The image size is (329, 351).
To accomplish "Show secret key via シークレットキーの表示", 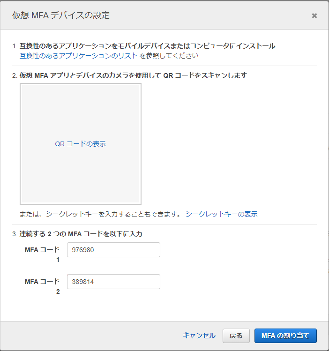I will pyautogui.click(x=221, y=214).
